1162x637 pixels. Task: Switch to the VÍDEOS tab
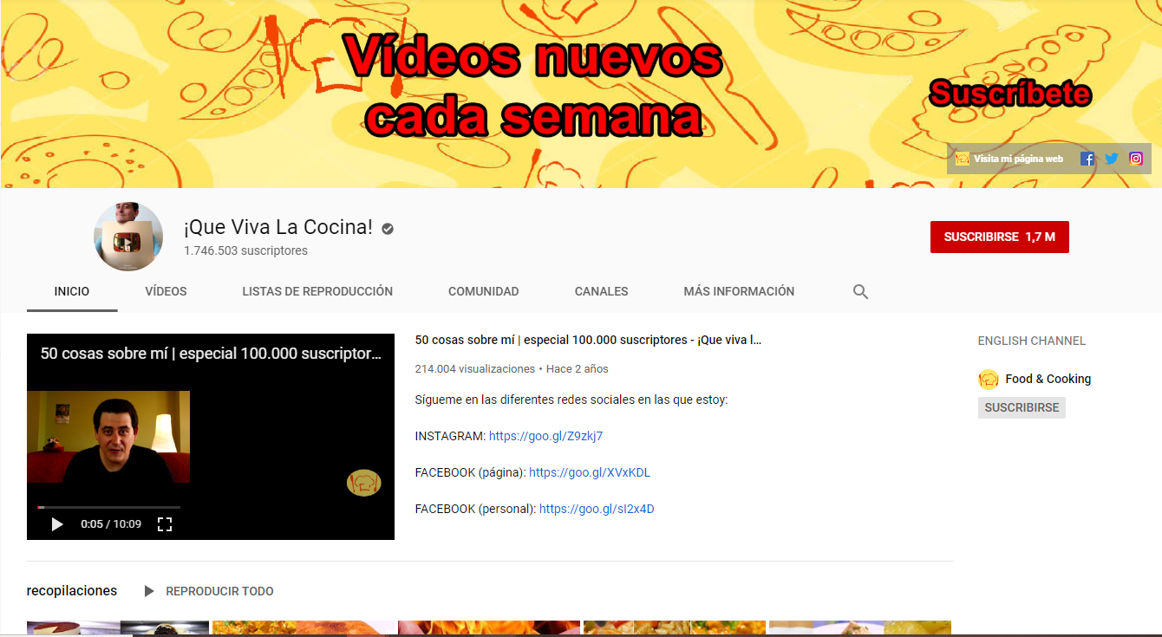166,292
